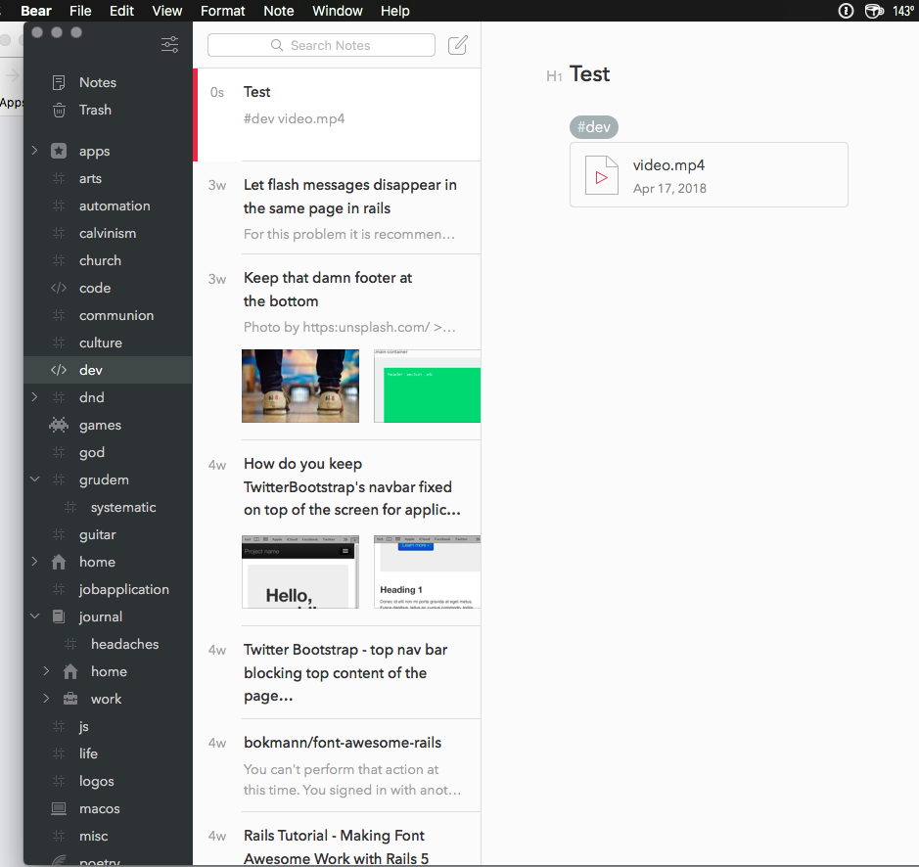The height and width of the screenshot is (867, 919).
Task: Select the culture tag
Action: point(101,342)
